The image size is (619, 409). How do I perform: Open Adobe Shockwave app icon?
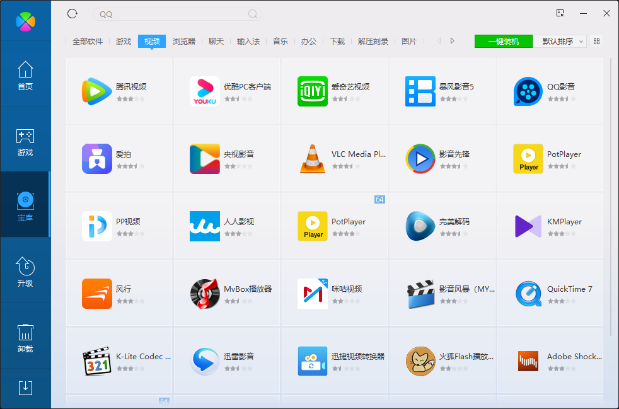click(x=528, y=361)
